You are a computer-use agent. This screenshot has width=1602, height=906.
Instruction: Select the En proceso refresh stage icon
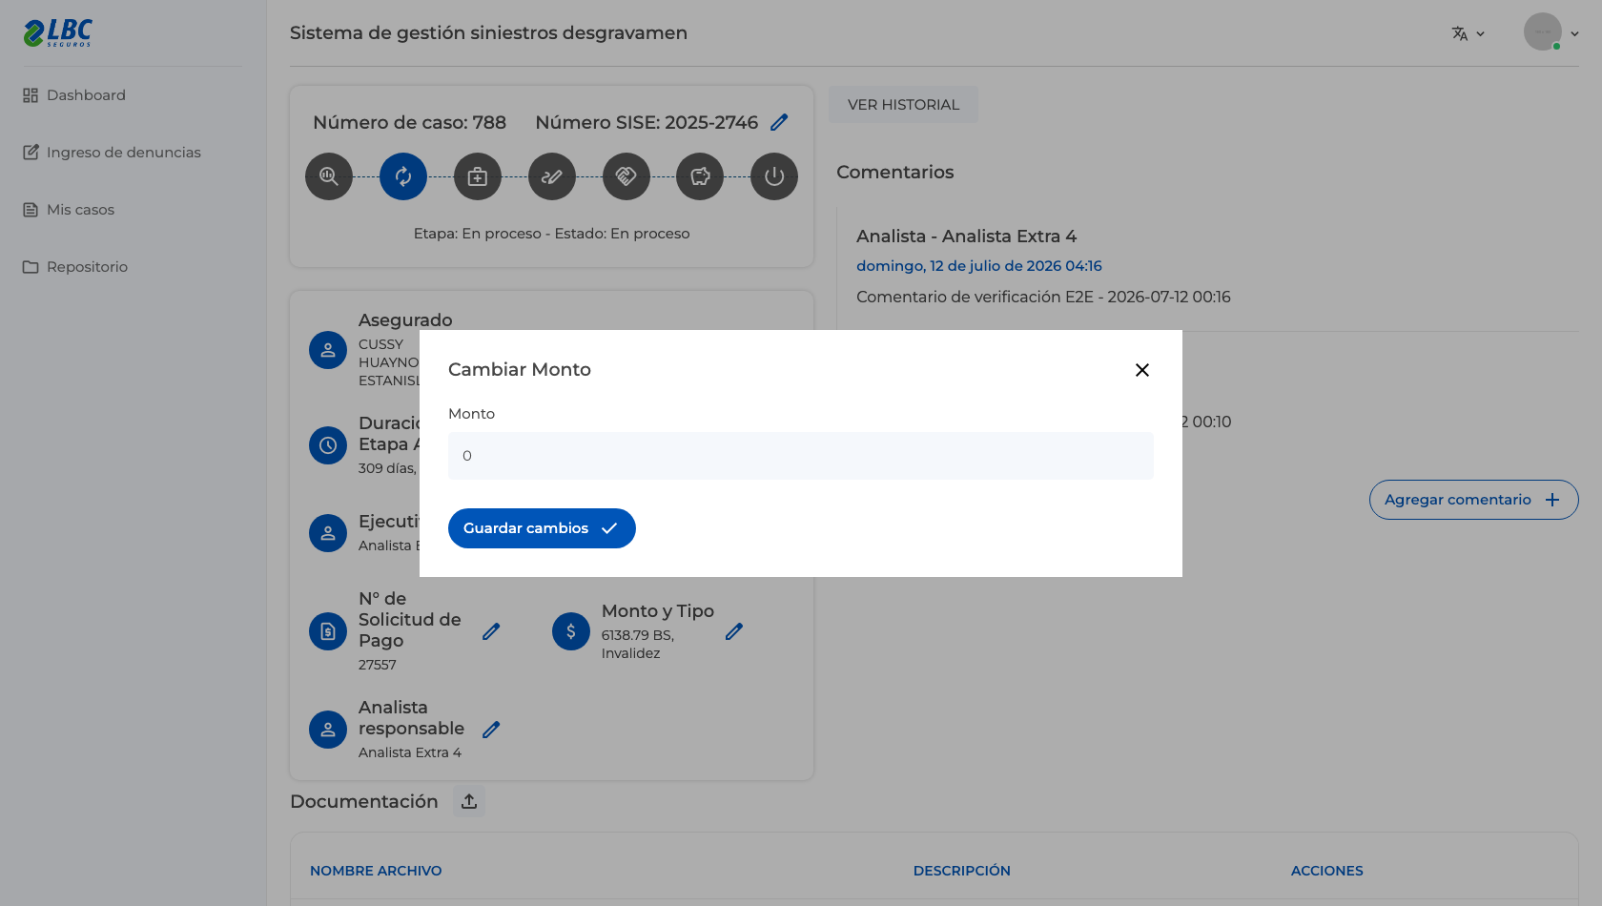pyautogui.click(x=403, y=176)
